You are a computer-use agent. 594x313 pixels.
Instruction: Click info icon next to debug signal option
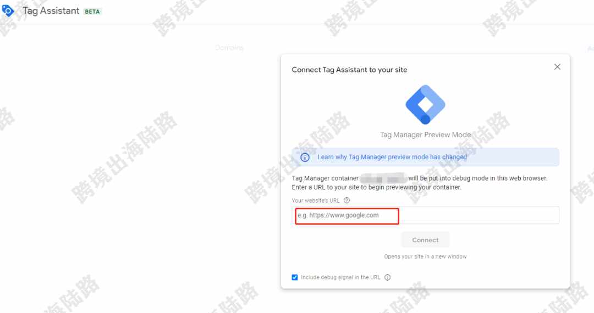click(388, 277)
